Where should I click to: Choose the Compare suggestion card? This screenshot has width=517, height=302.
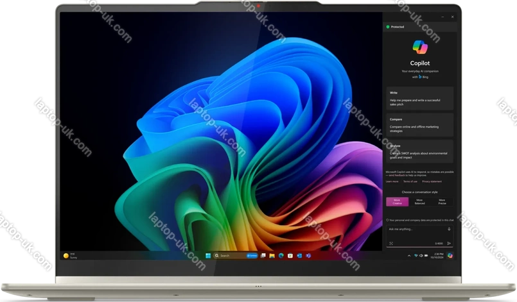tap(419, 124)
